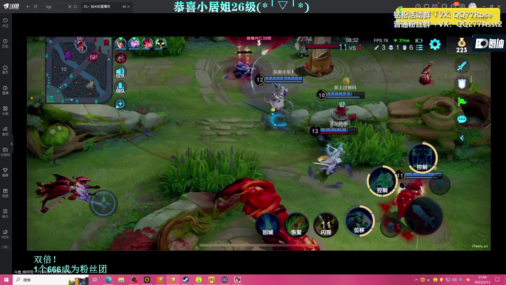506x285 pixels.
Task: Close the DL、拖米的直播间 tab
Action: pos(128,7)
